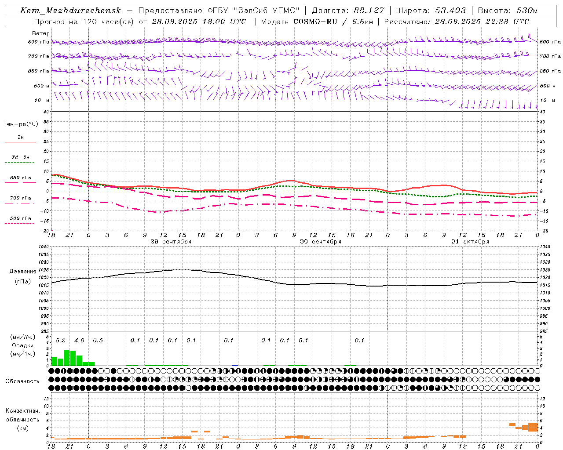Select the Облачность cloud cover label
563x450 pixels.
click(x=22, y=381)
